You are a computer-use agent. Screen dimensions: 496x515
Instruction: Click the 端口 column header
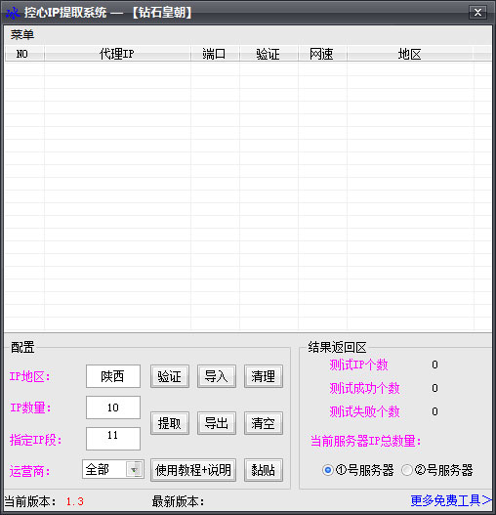(x=215, y=54)
